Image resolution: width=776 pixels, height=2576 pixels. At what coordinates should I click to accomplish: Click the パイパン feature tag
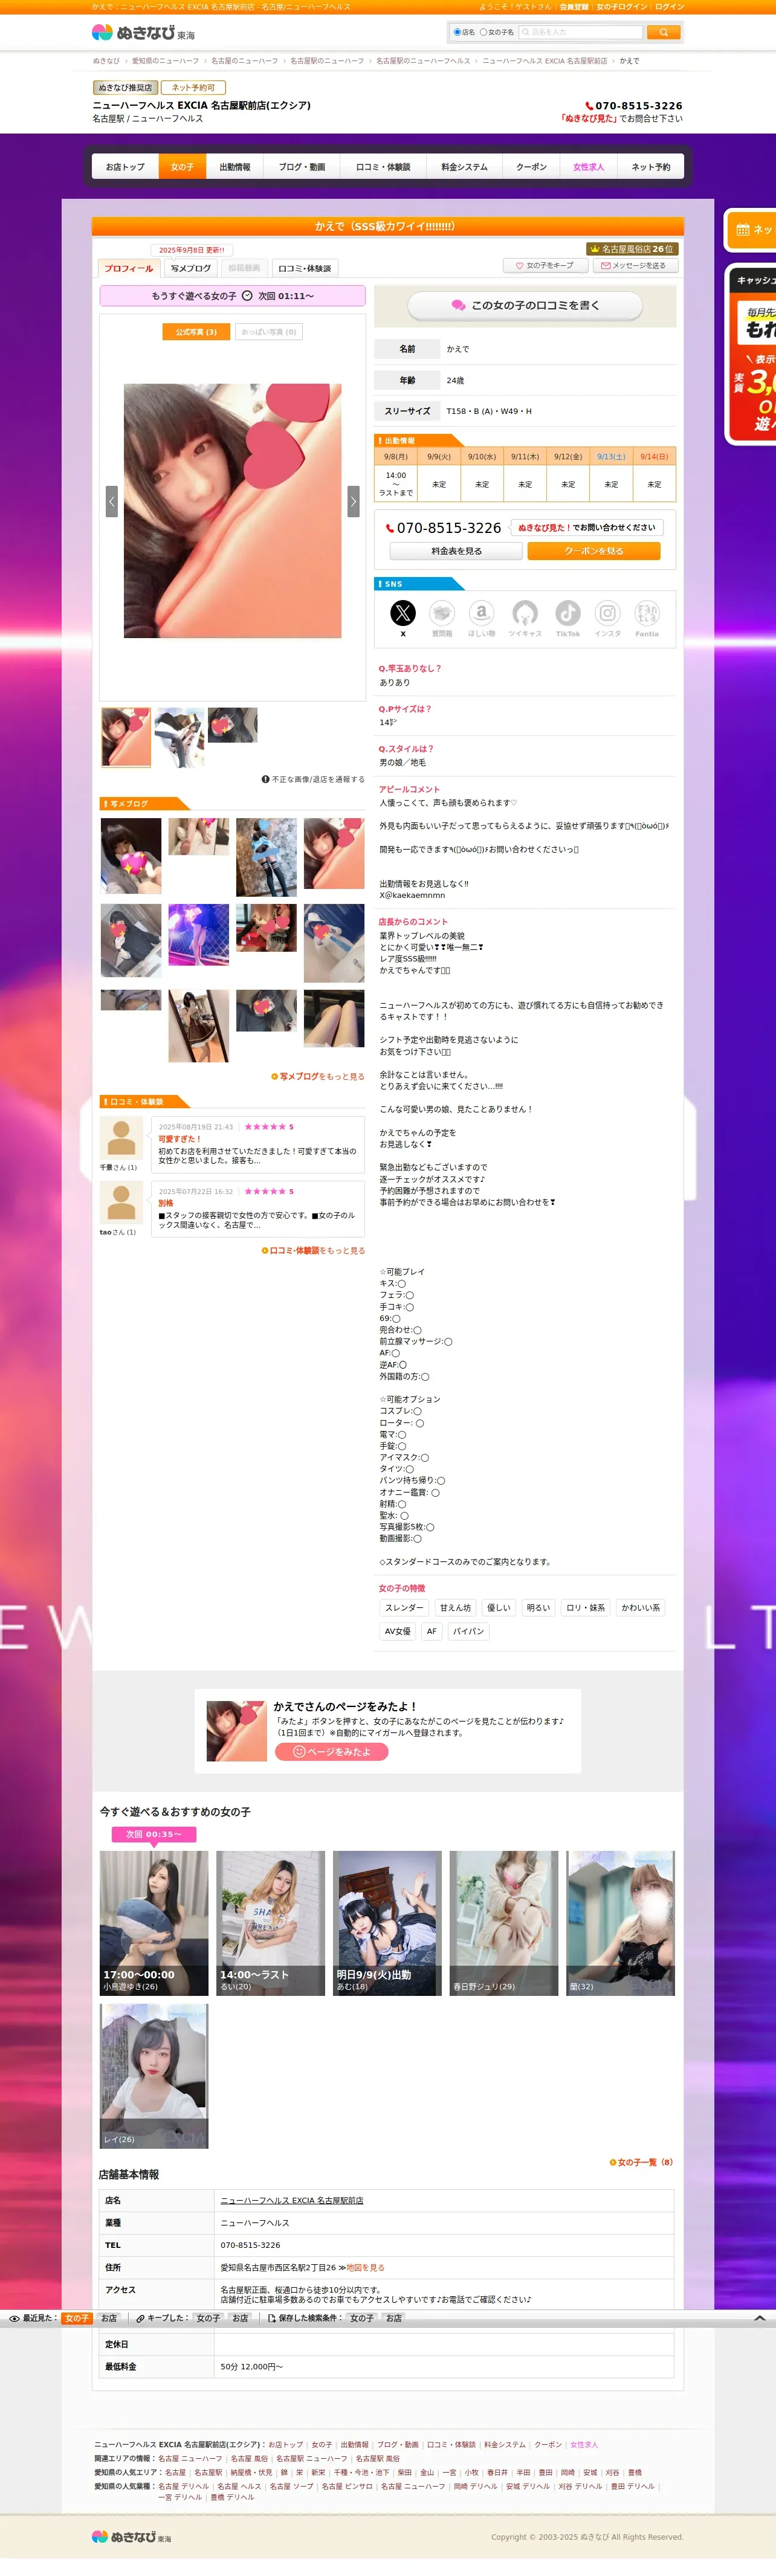tap(468, 1631)
